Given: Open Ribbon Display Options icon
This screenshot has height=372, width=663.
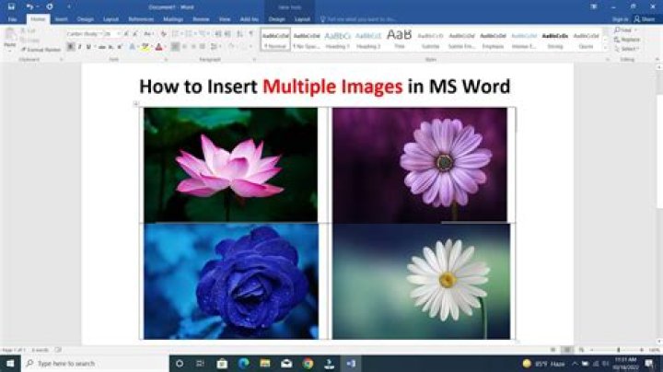Looking at the screenshot, I should click(594, 6).
